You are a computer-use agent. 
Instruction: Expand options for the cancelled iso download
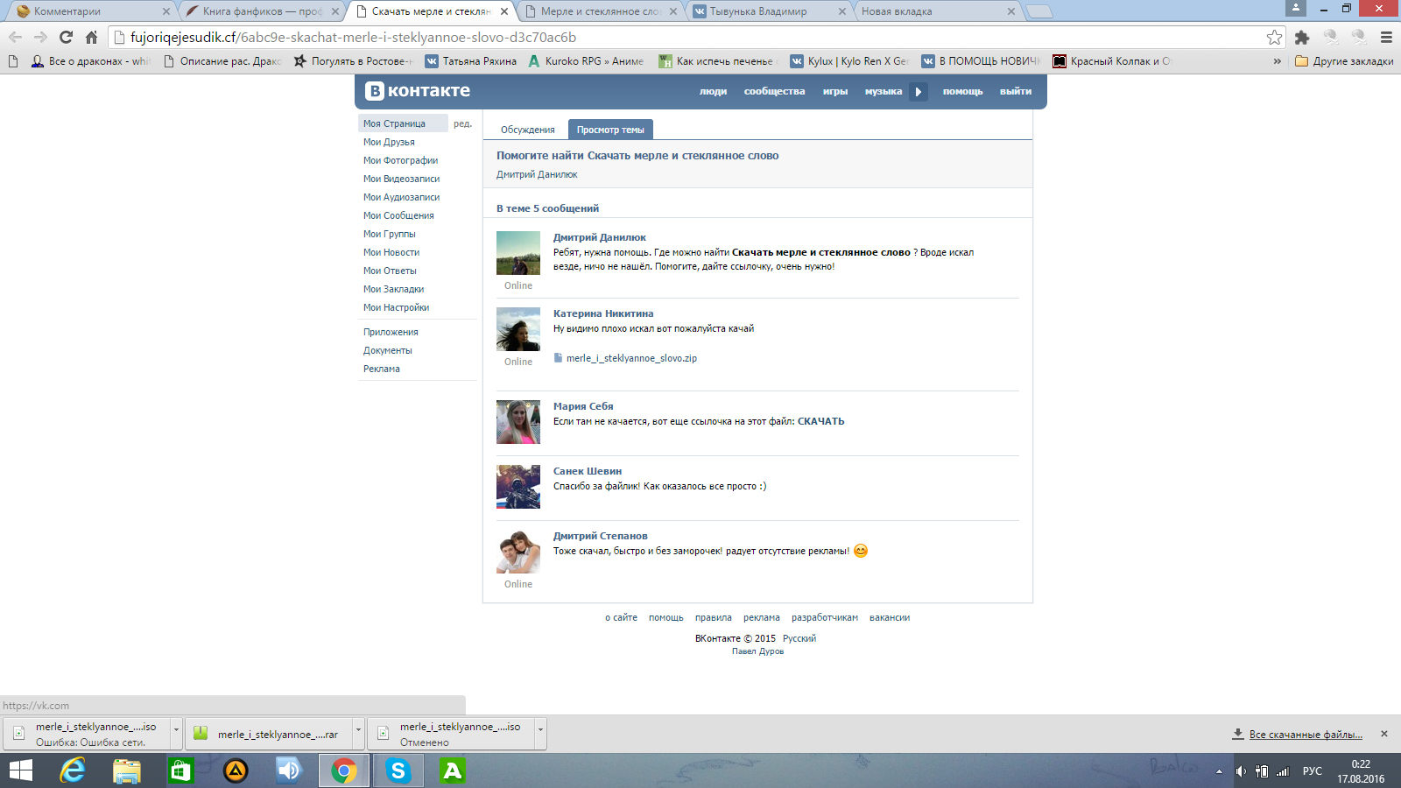click(x=540, y=729)
